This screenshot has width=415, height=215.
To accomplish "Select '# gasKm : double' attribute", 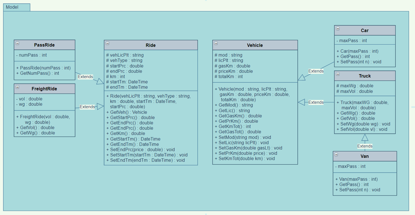I will pyautogui.click(x=232, y=66).
